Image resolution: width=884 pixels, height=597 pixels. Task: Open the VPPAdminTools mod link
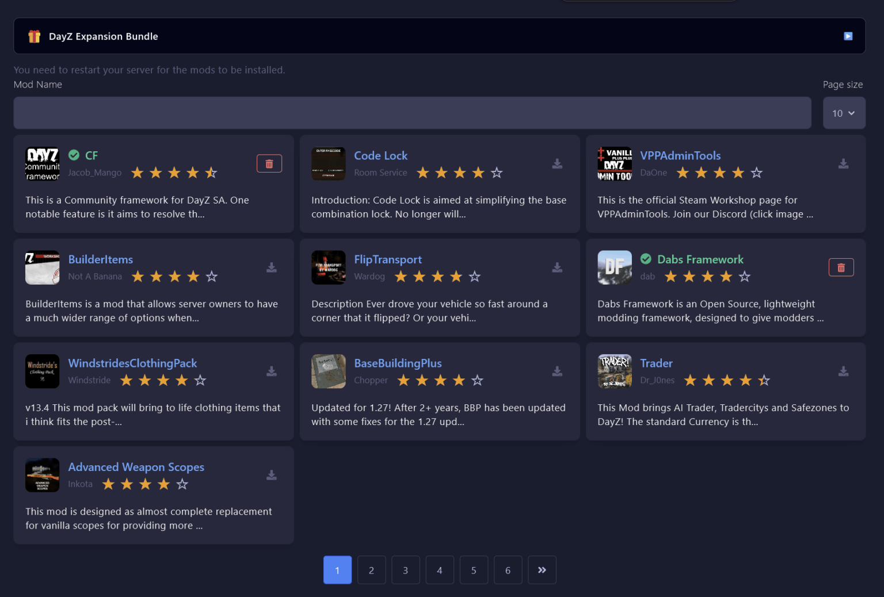tap(680, 156)
